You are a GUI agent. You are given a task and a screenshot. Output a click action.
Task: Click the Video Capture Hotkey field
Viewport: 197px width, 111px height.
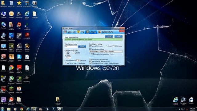coord(71,47)
